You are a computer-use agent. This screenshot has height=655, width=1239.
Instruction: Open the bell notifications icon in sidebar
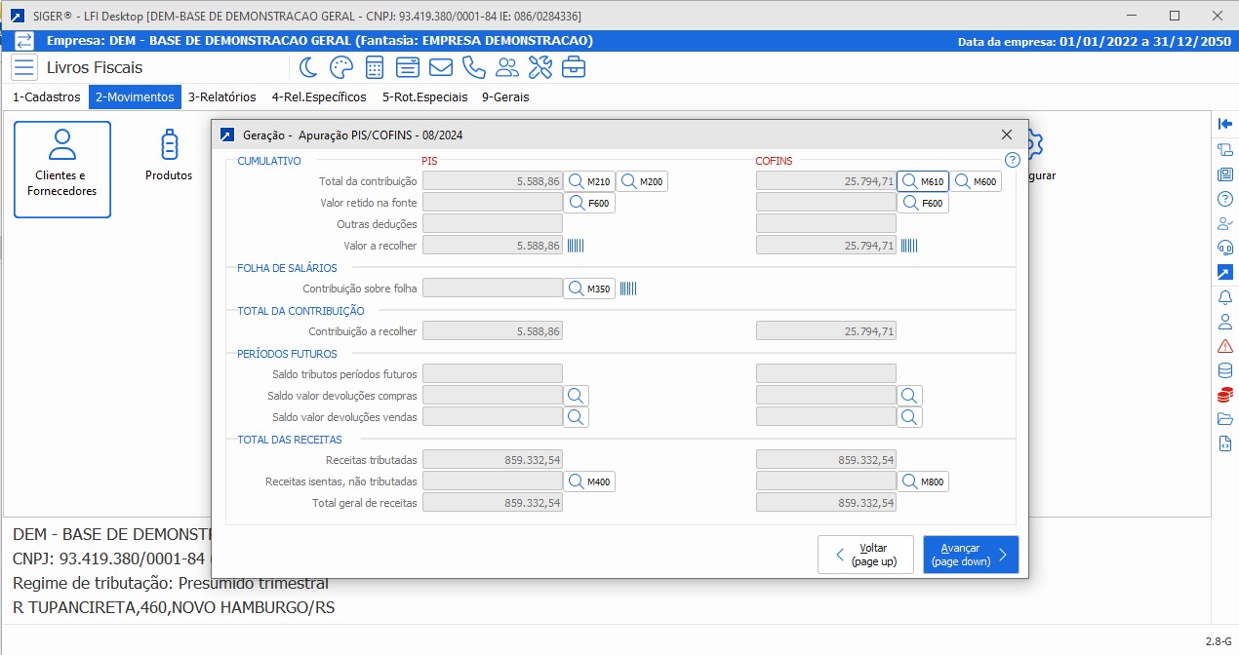(1225, 296)
